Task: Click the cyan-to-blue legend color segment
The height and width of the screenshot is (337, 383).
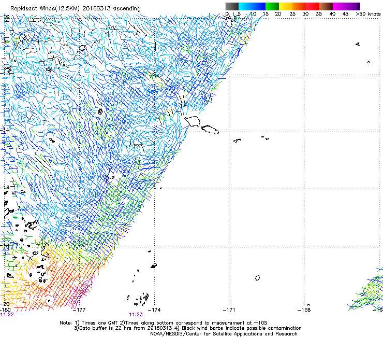Action: pyautogui.click(x=252, y=6)
